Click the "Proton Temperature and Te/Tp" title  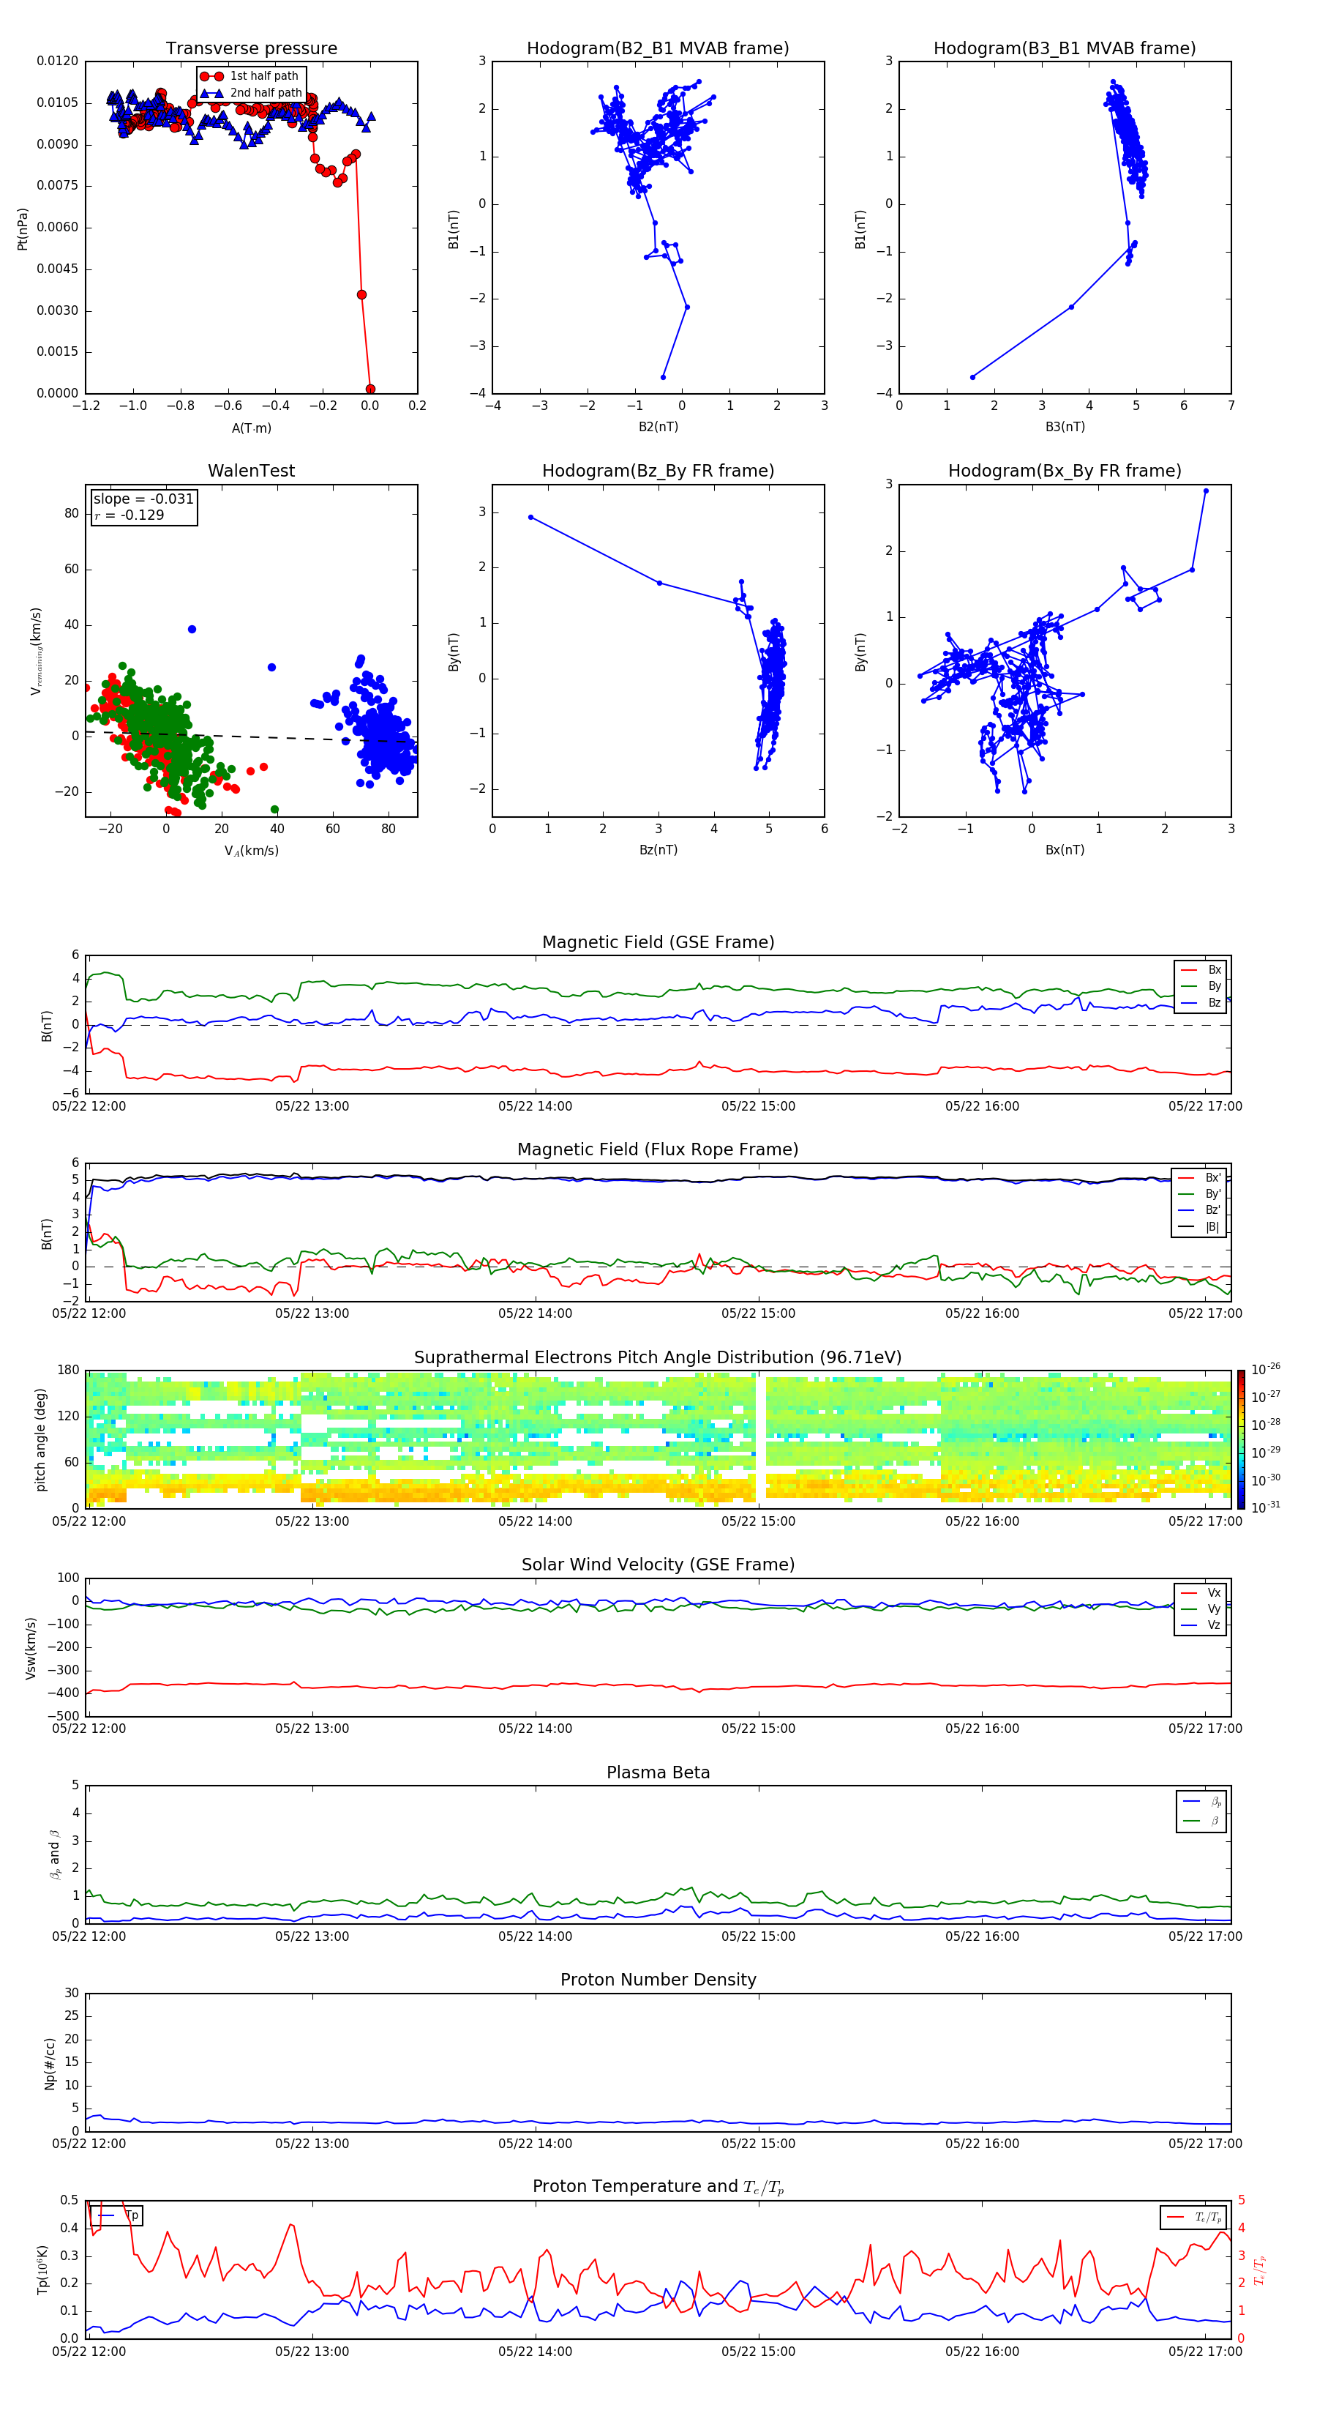pos(658,2187)
